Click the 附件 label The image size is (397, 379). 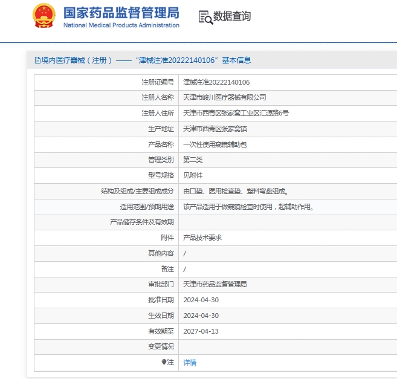167,238
